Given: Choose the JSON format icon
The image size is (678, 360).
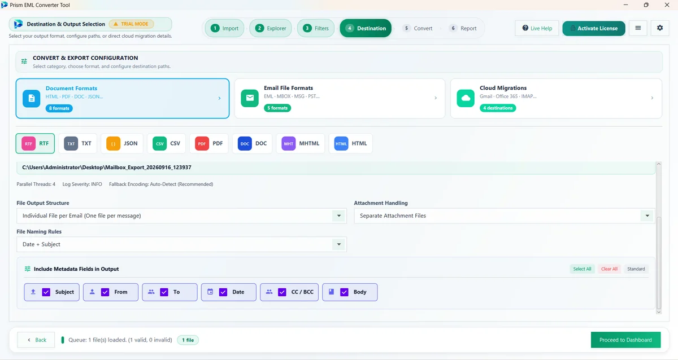Looking at the screenshot, I should click(x=114, y=144).
